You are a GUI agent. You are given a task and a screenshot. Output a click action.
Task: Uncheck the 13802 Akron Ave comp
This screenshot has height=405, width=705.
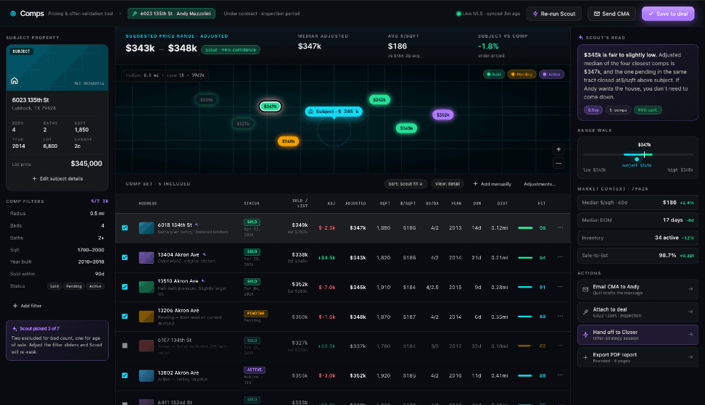[x=125, y=375]
